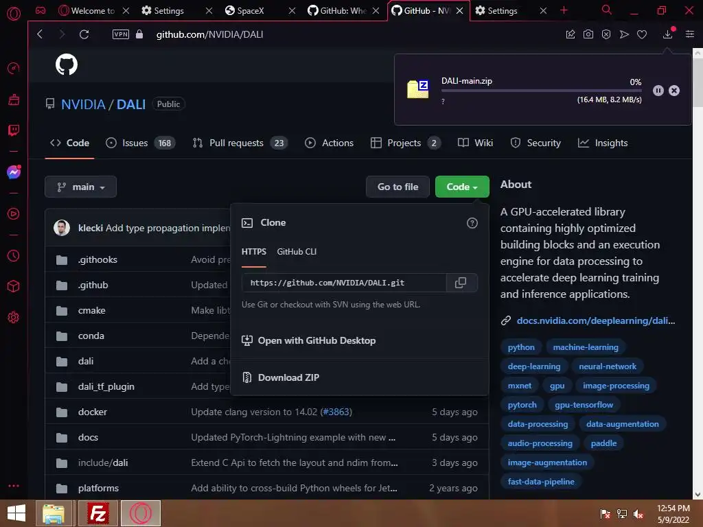Open a new browser tab
The width and height of the screenshot is (703, 527).
pyautogui.click(x=564, y=10)
